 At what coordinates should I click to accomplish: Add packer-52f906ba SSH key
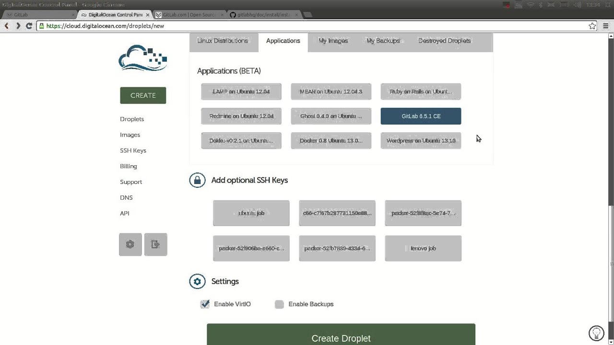[251, 248]
